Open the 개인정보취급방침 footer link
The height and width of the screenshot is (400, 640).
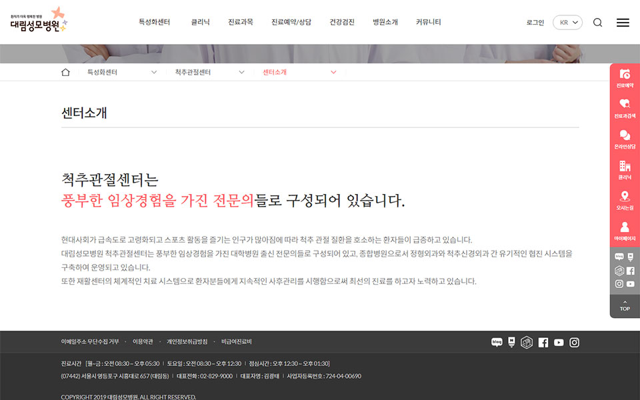coord(187,341)
